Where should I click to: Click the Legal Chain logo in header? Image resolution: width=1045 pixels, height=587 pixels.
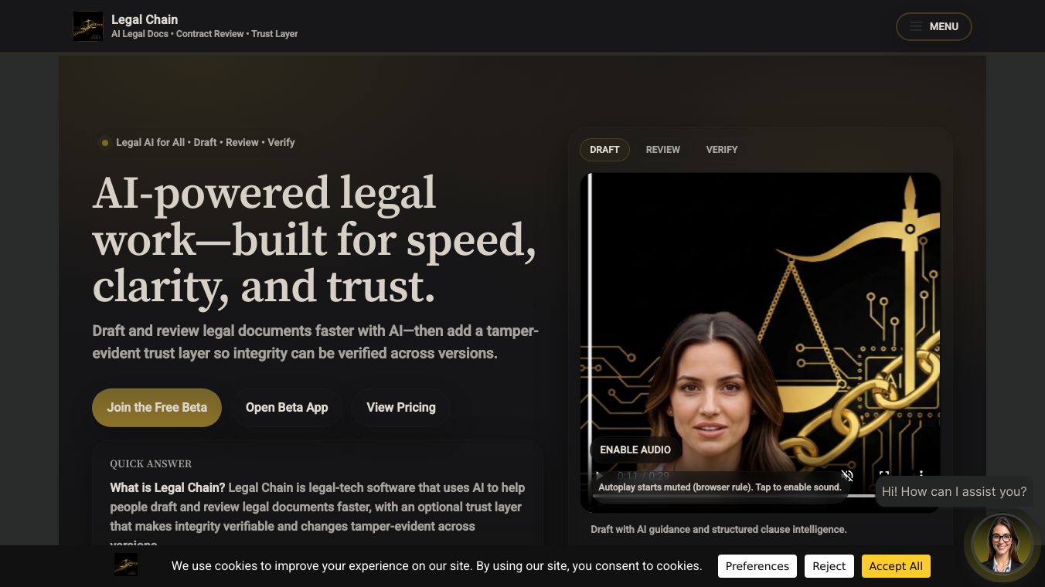[88, 26]
